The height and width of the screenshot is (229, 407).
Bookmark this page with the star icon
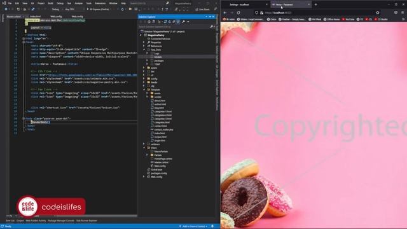pos(378,13)
